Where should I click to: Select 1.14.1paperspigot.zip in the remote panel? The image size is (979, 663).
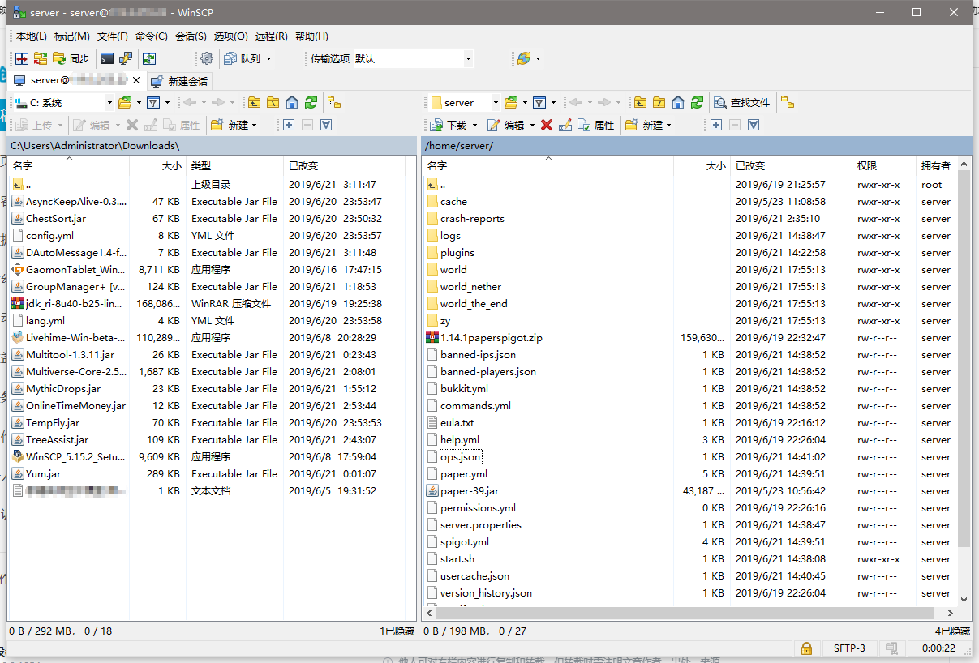coord(492,338)
